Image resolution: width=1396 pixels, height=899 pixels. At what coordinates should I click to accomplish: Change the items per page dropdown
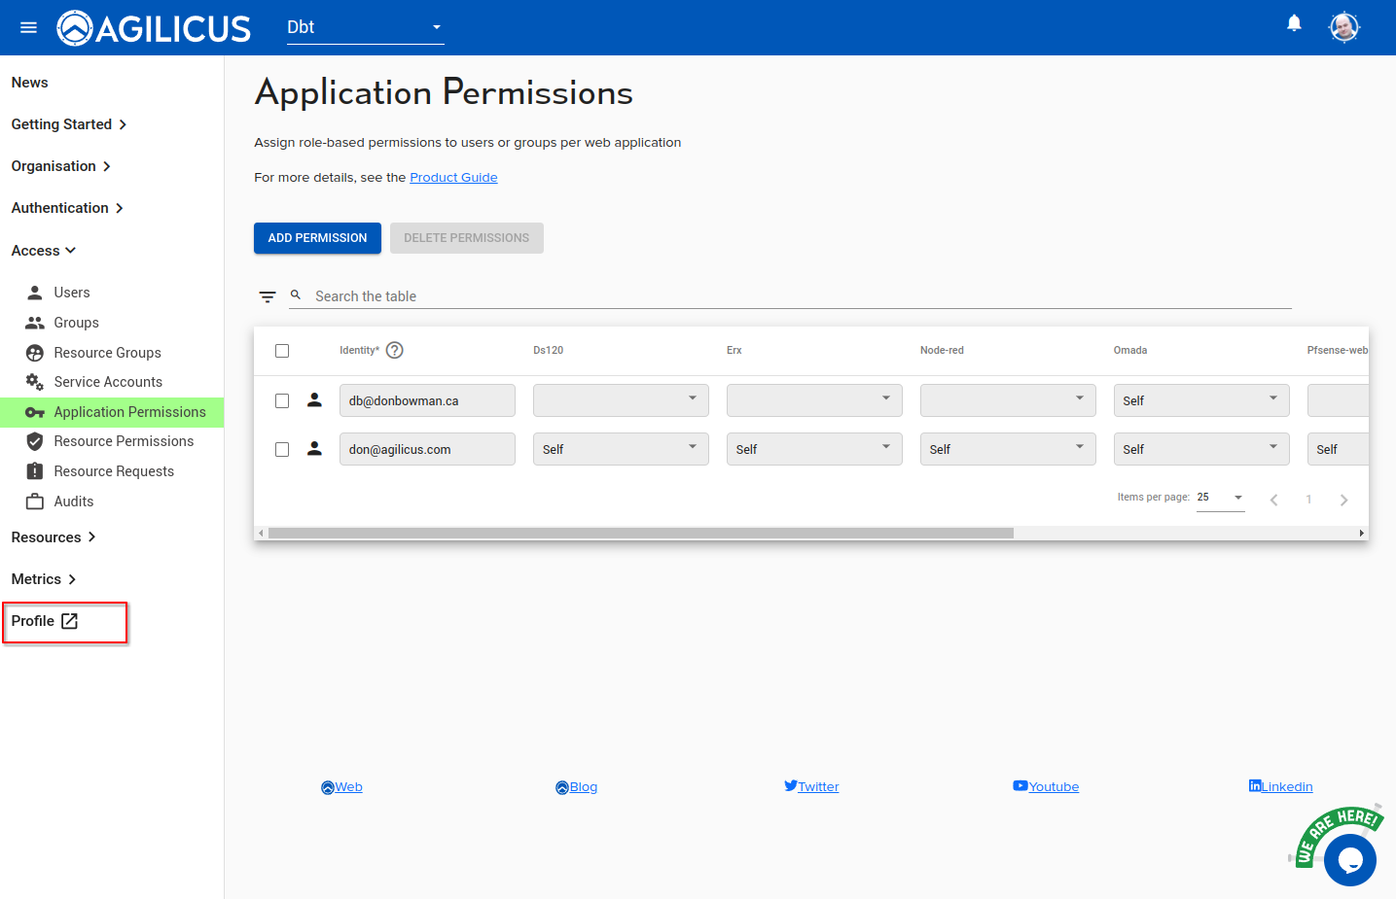(1220, 498)
